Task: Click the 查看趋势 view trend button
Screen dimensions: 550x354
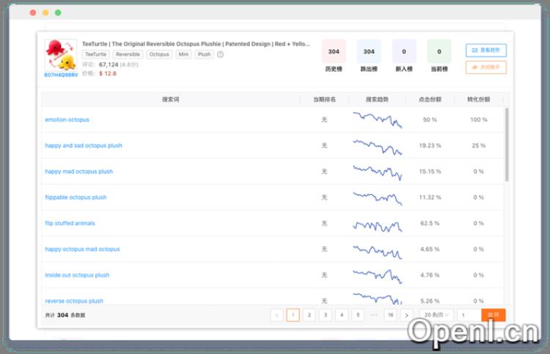Action: pos(485,51)
